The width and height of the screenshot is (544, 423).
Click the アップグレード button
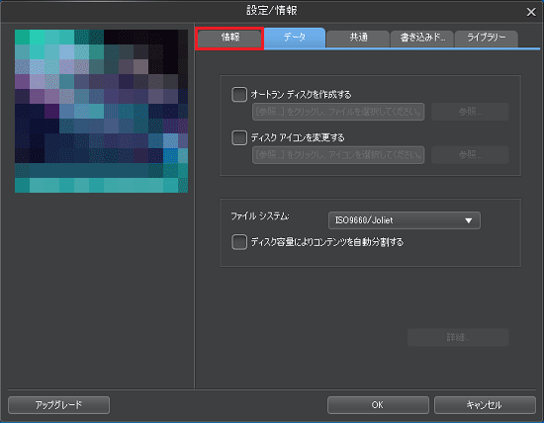pyautogui.click(x=58, y=405)
